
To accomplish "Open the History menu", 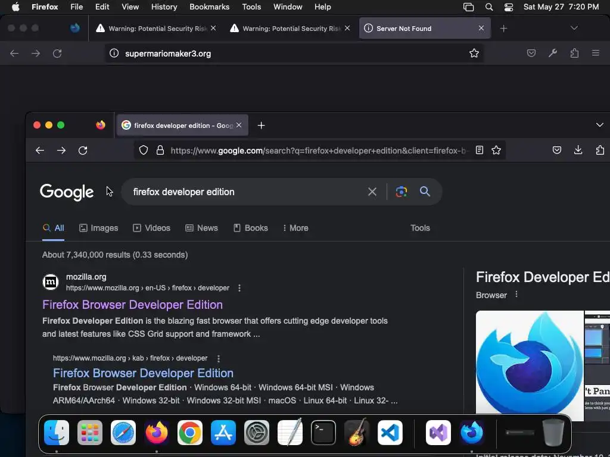I will click(x=164, y=7).
